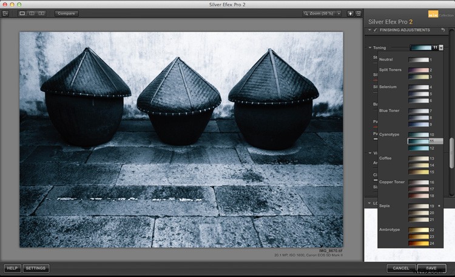Image resolution: width=455 pixels, height=277 pixels.
Task: Click the HELP button
Action: point(12,269)
